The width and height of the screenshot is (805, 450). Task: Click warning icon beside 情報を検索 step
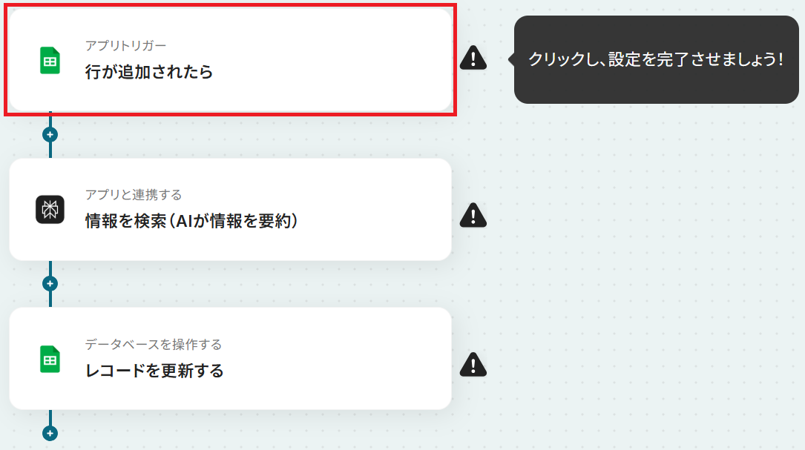[x=473, y=215]
